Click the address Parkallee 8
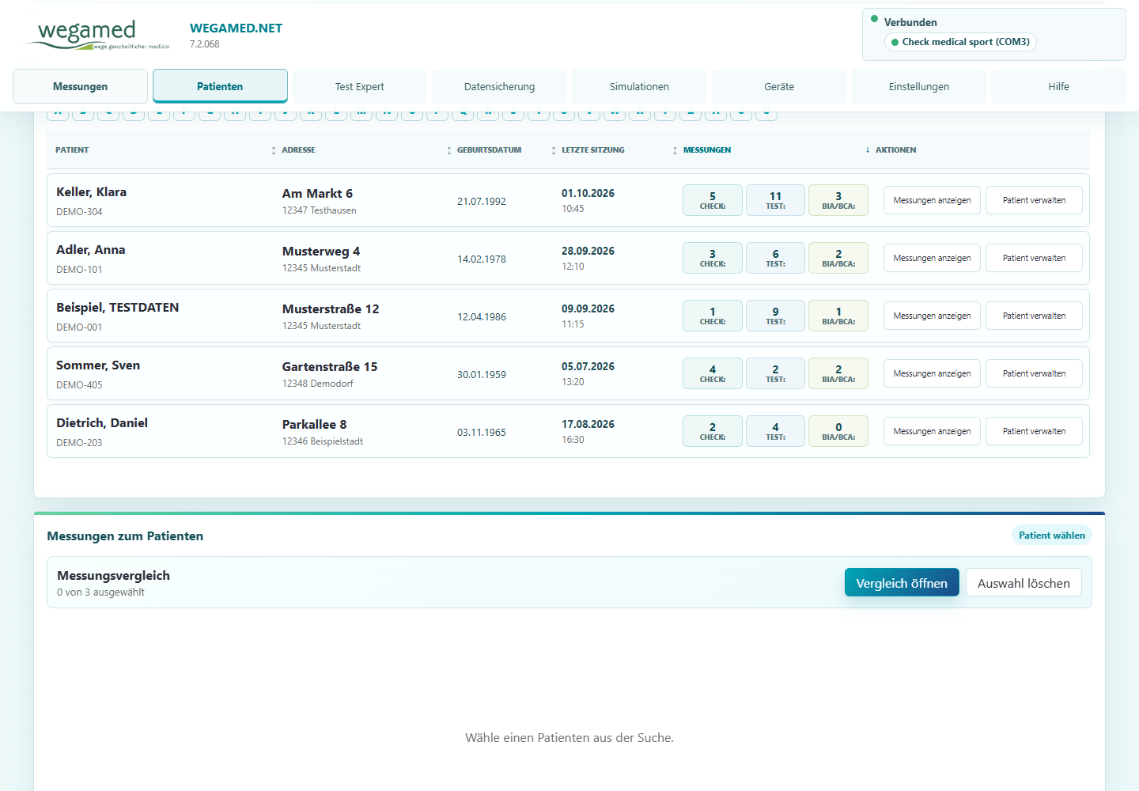The image size is (1139, 791). tap(314, 425)
